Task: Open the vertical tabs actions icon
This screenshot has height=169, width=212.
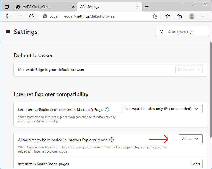Action: pyautogui.click(x=7, y=6)
